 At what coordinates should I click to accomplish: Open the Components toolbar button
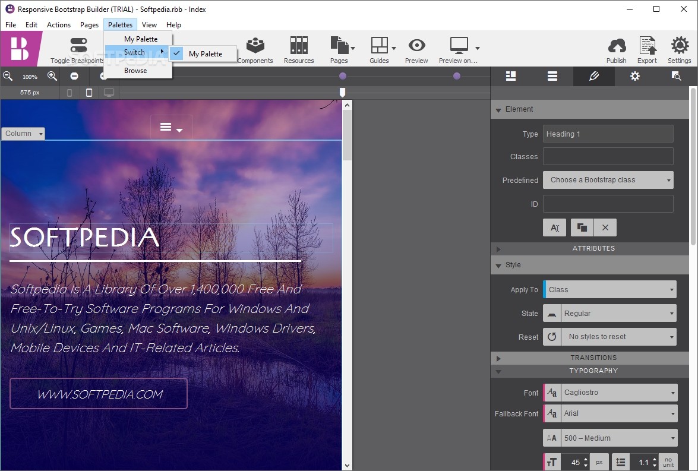point(255,50)
